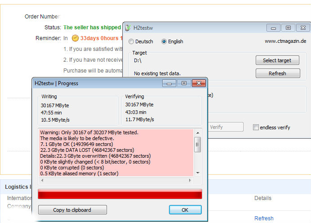The height and width of the screenshot is (223, 311).
Task: Click the clock icon next to the 33days reminder
Action: pyautogui.click(x=75, y=38)
